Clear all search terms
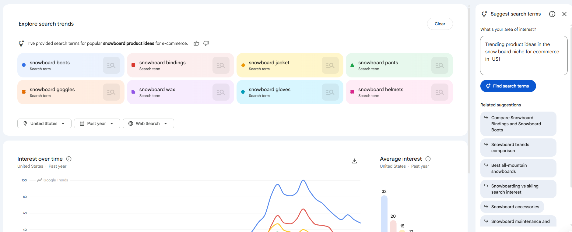Screen dimensions: 572x232 [440, 24]
